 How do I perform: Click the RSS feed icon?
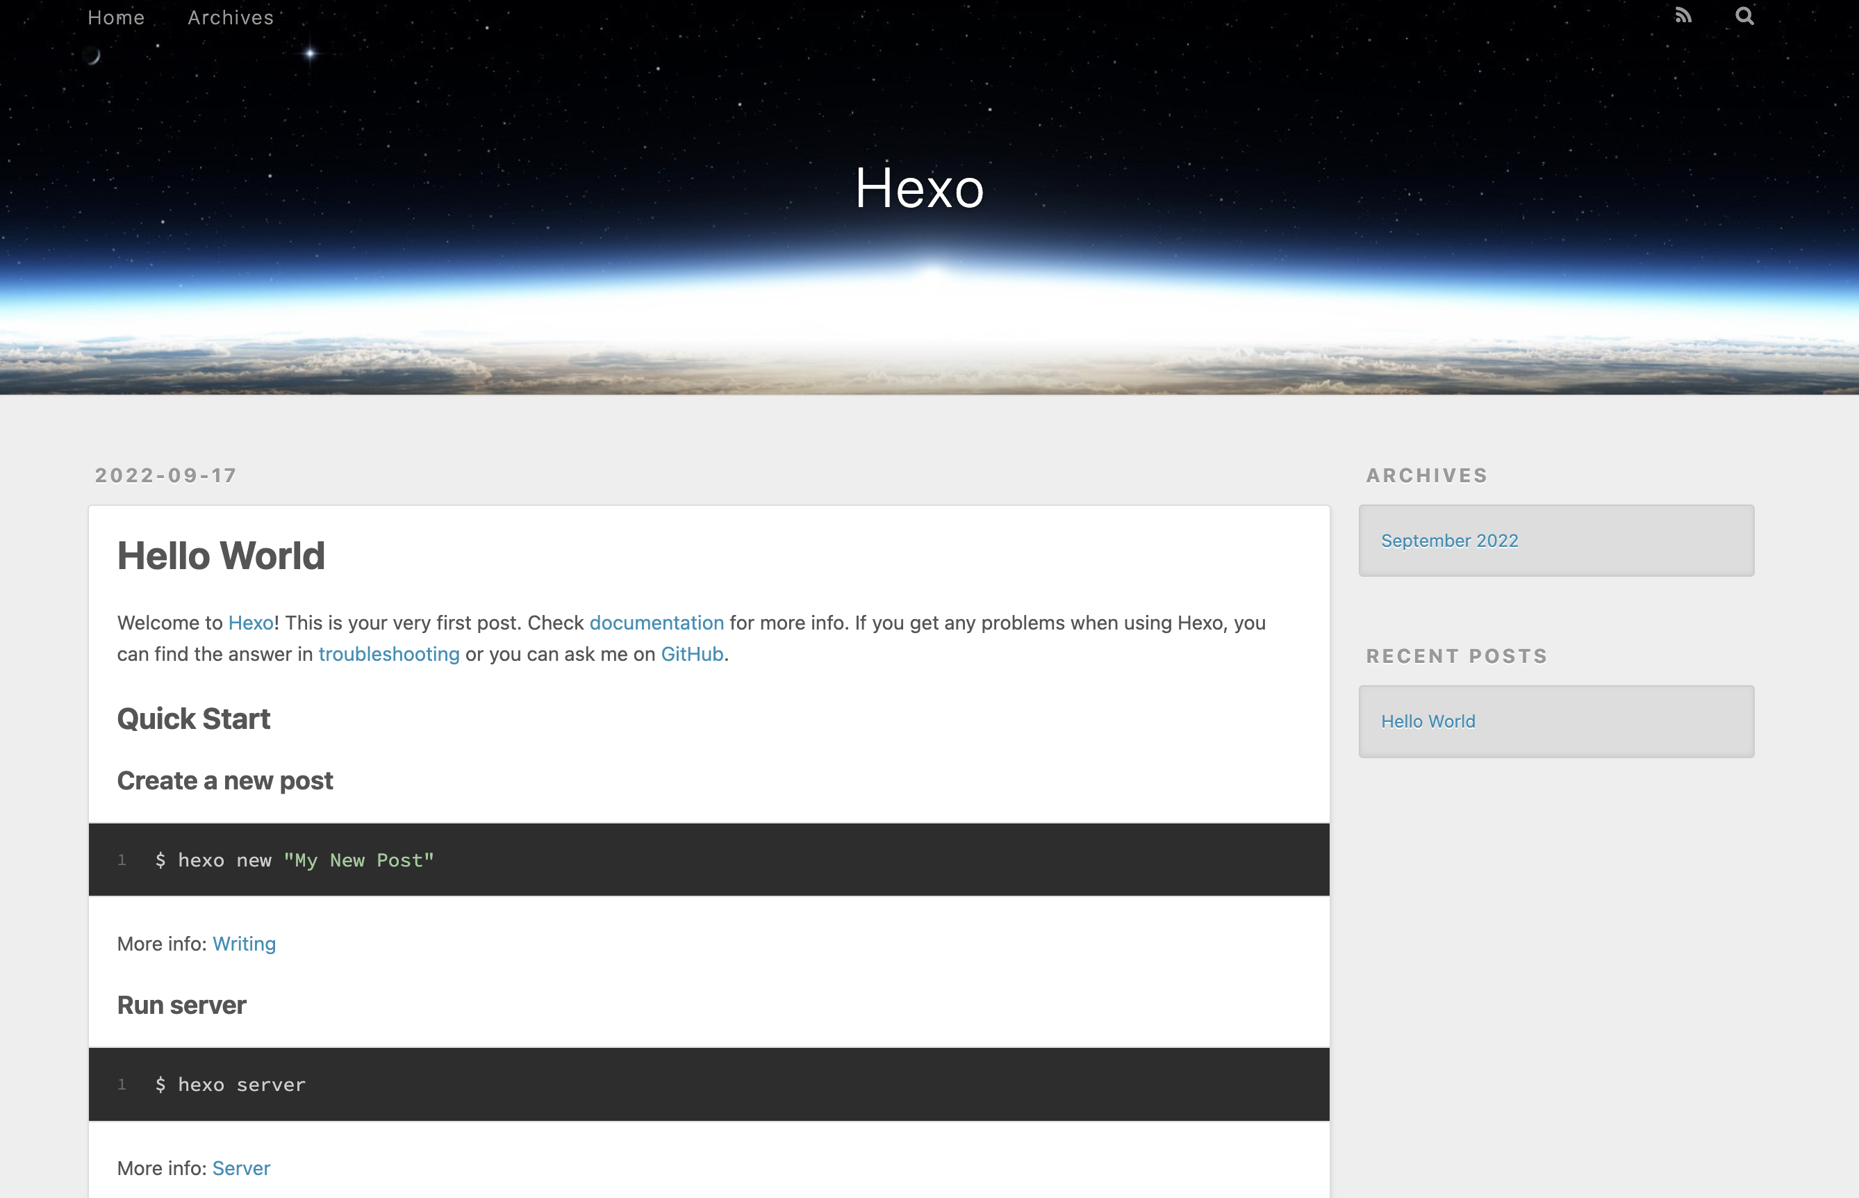tap(1683, 15)
